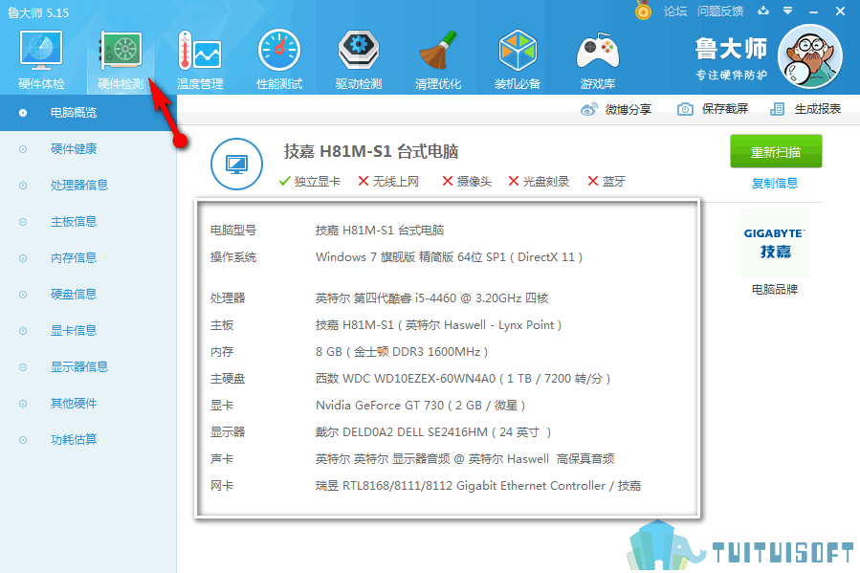This screenshot has width=860, height=573.
Task: Click the 微博分享 Weibo icon
Action: pyautogui.click(x=588, y=109)
